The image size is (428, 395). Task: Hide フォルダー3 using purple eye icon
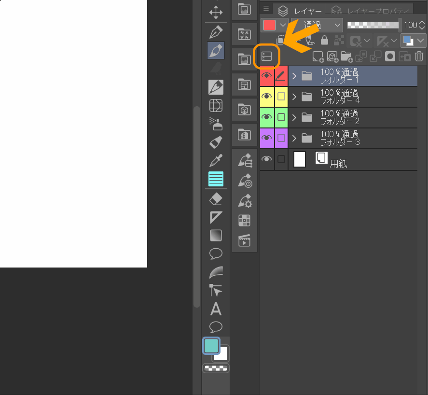pos(267,138)
